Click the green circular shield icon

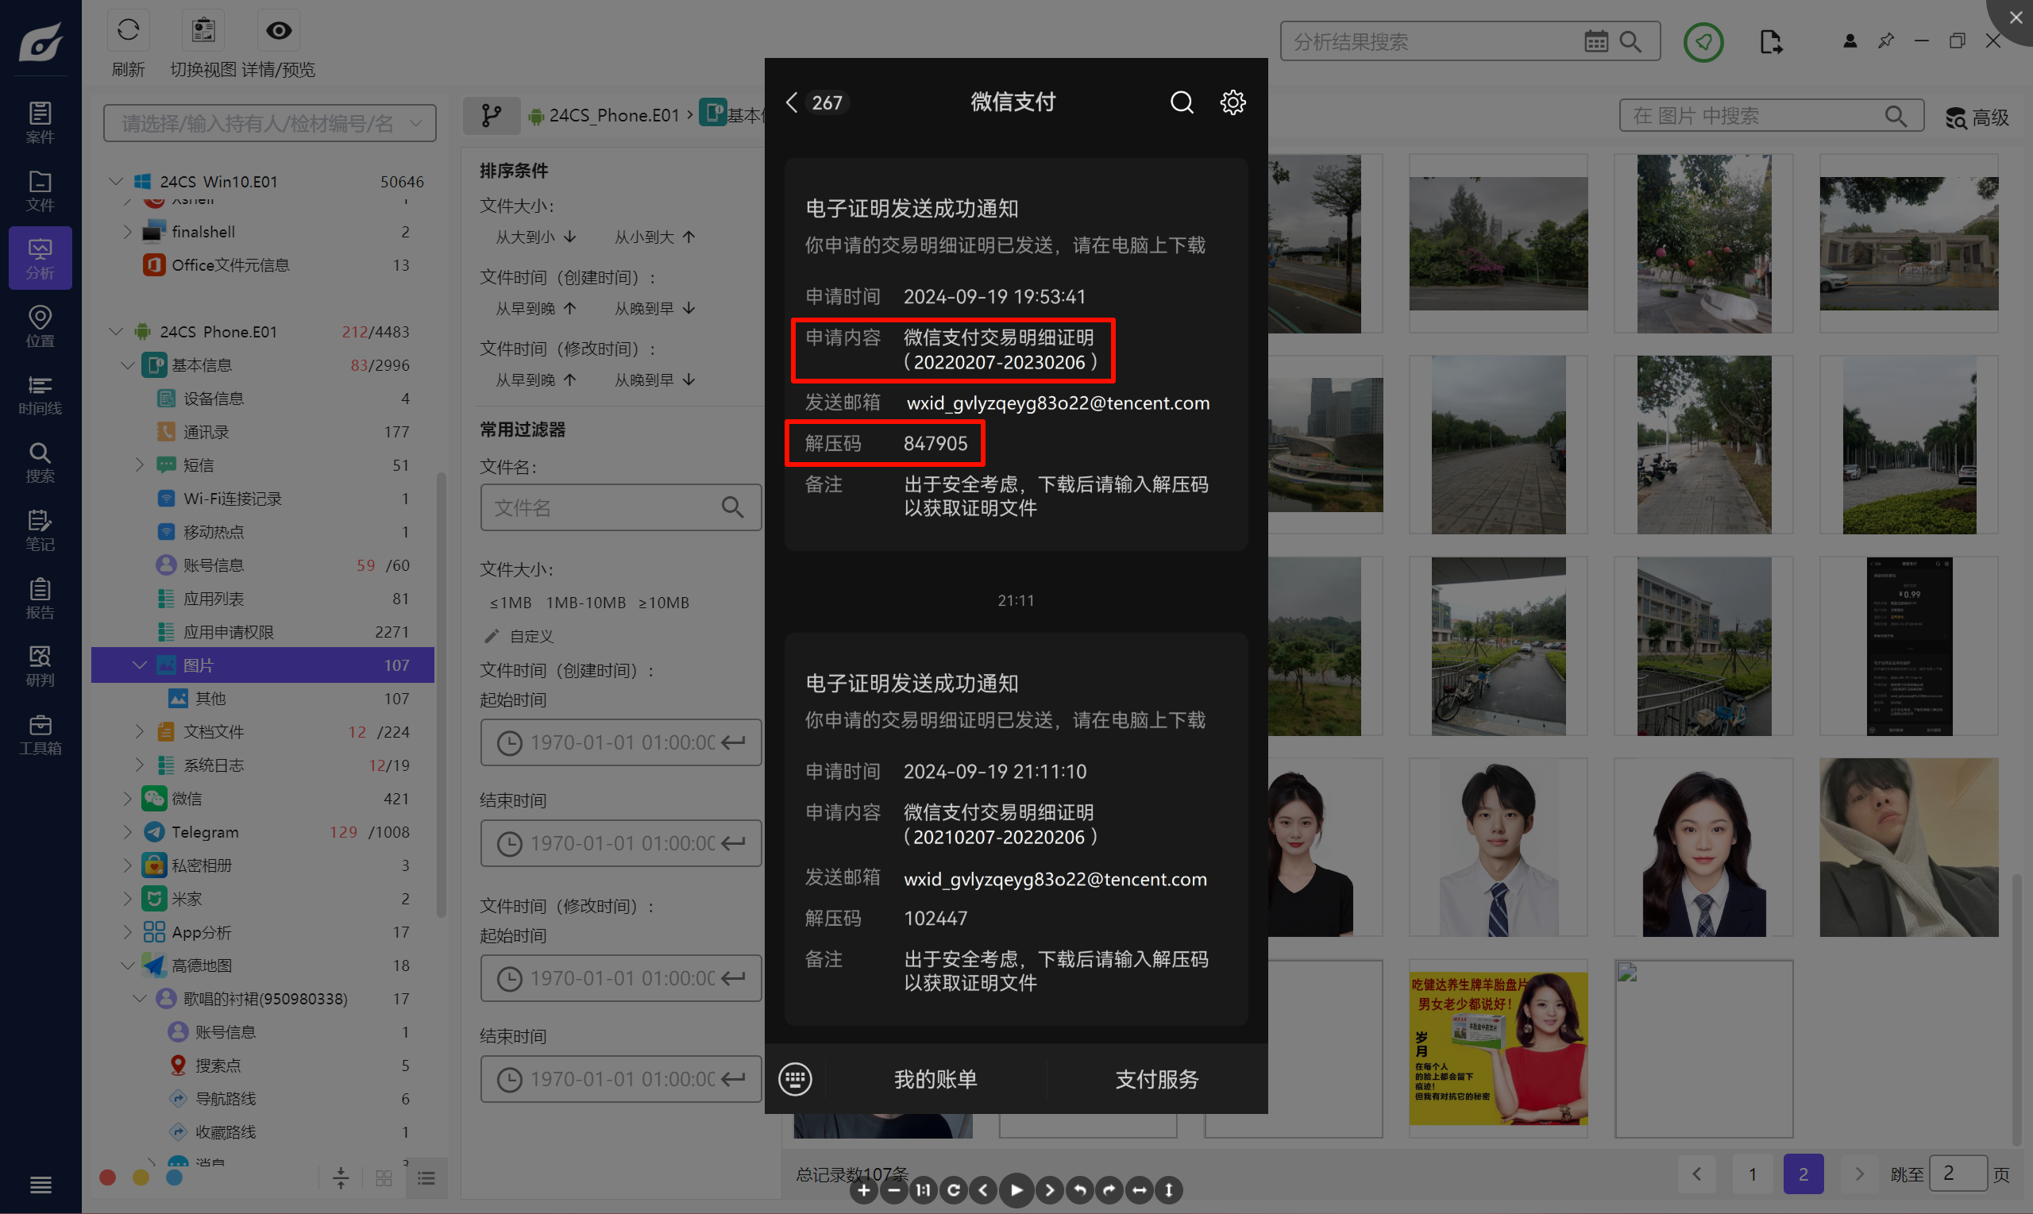tap(1703, 42)
